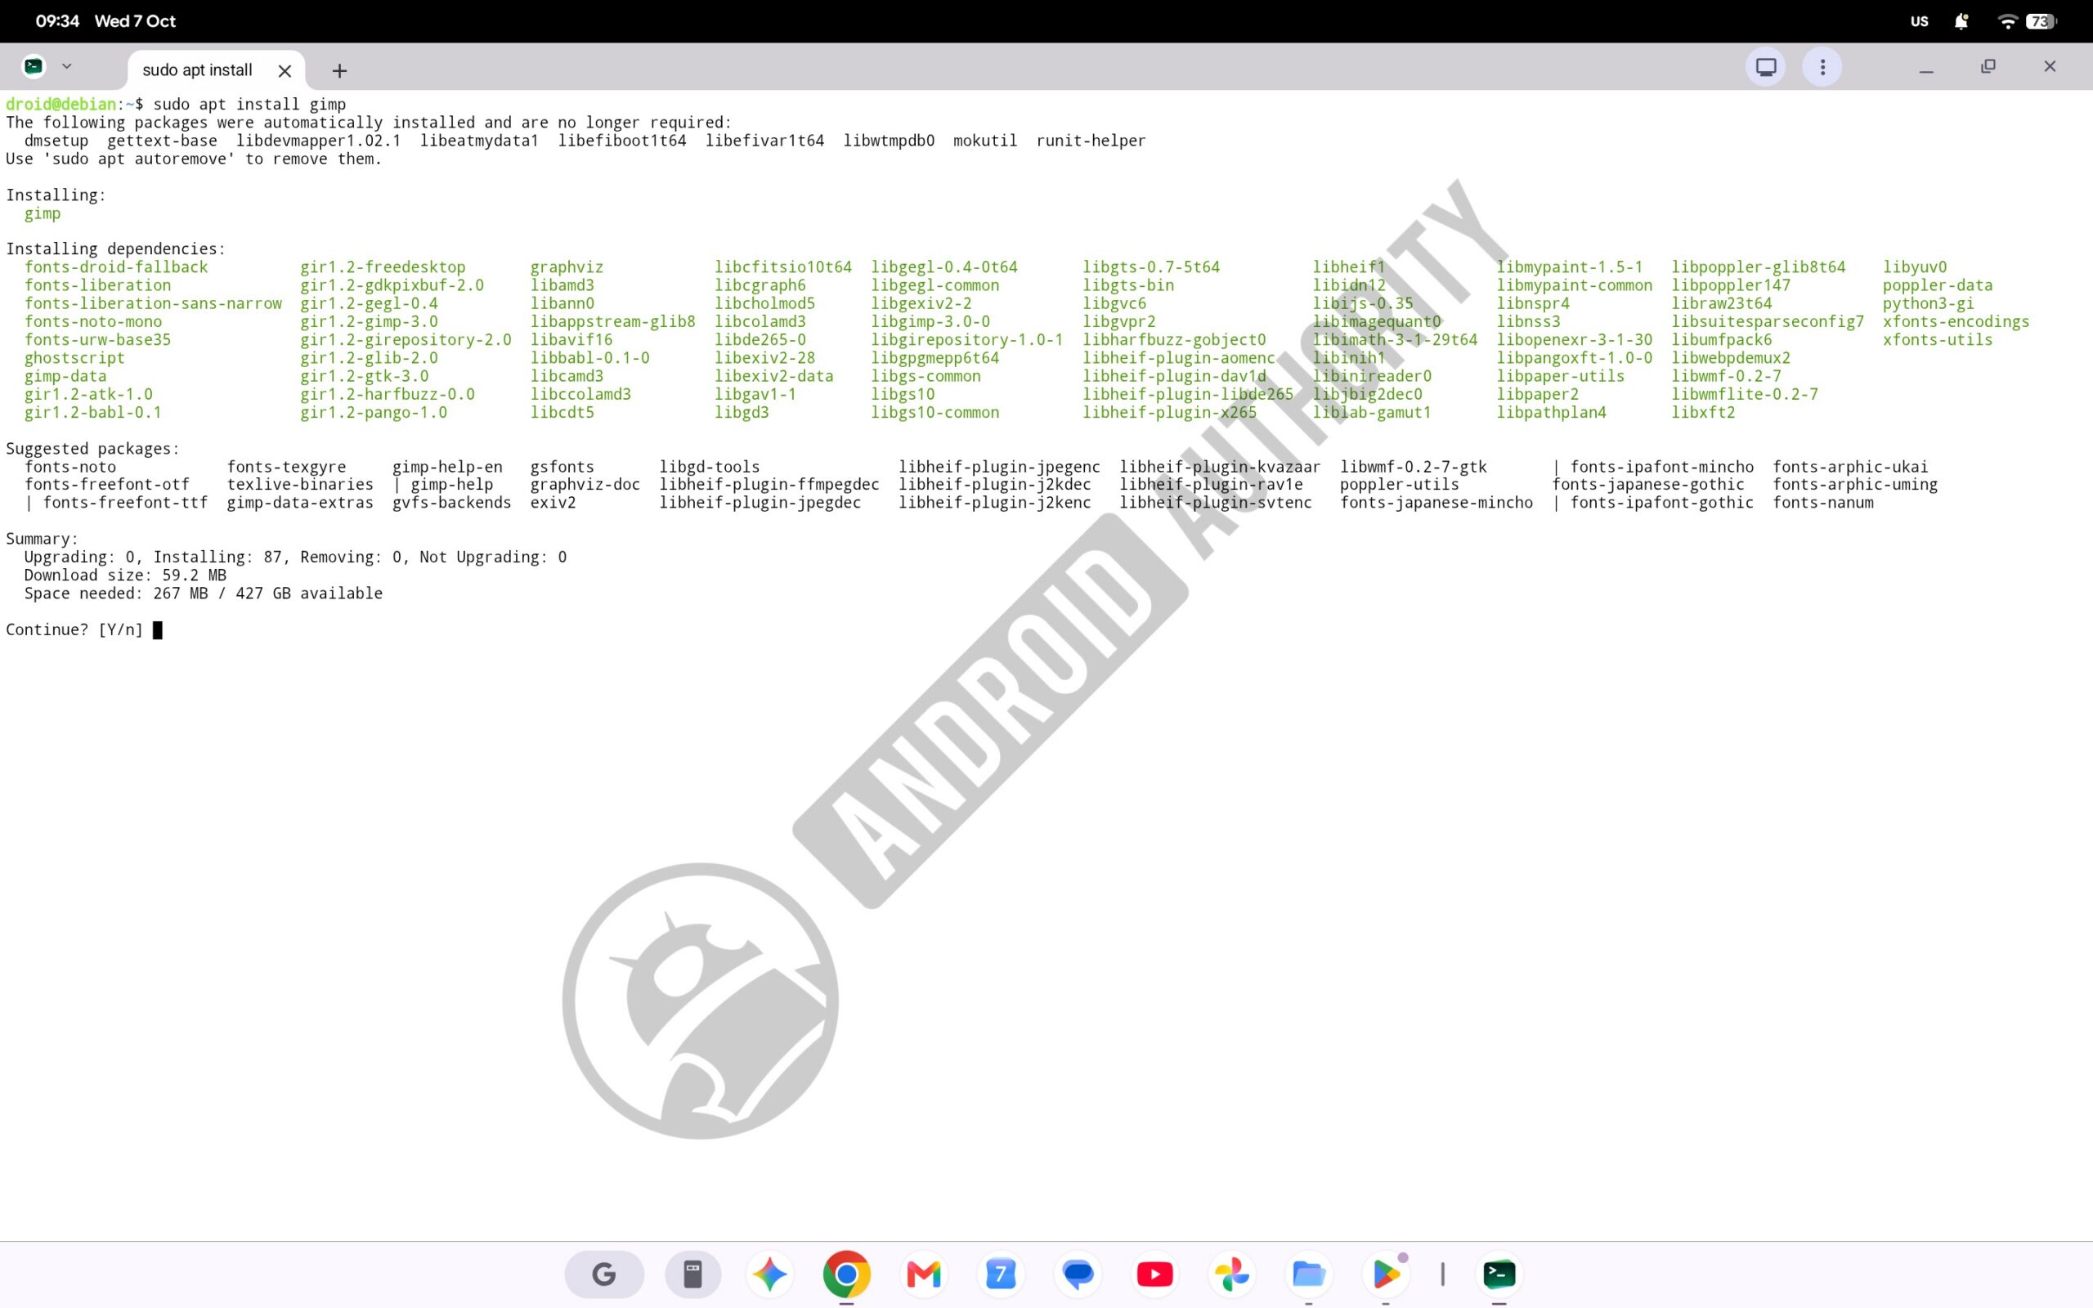
Task: Click the 'ghostscript' dependency name
Action: pyautogui.click(x=74, y=358)
